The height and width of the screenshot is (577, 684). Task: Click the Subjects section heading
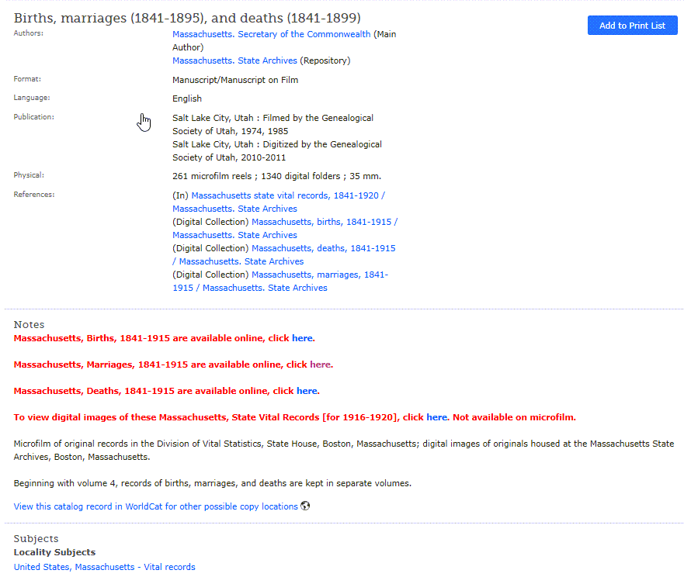pos(36,538)
